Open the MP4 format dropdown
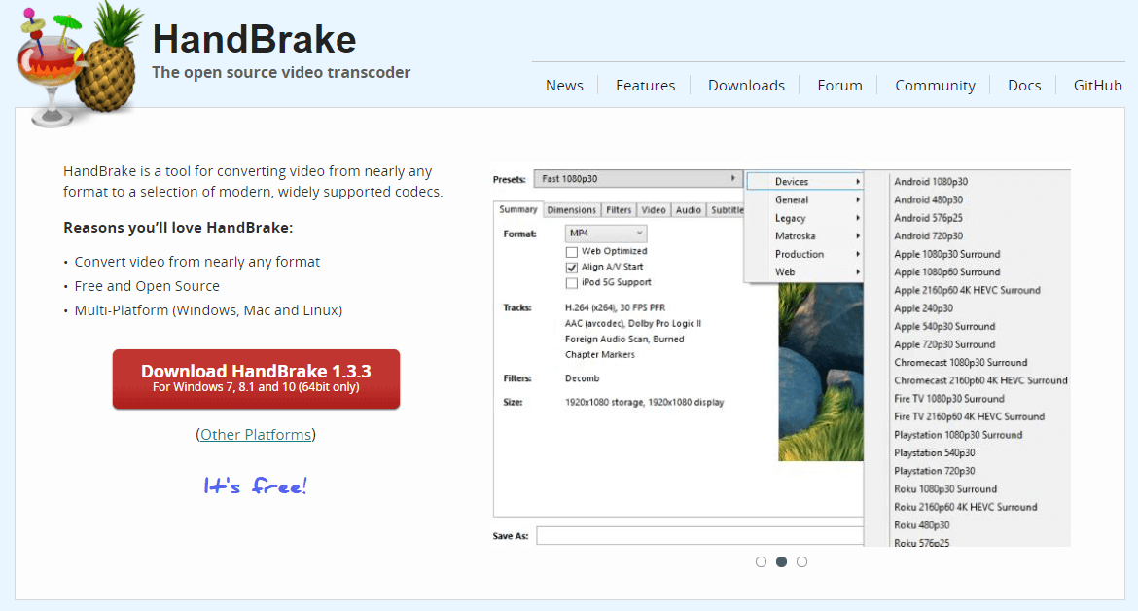Image resolution: width=1138 pixels, height=611 pixels. [x=605, y=234]
